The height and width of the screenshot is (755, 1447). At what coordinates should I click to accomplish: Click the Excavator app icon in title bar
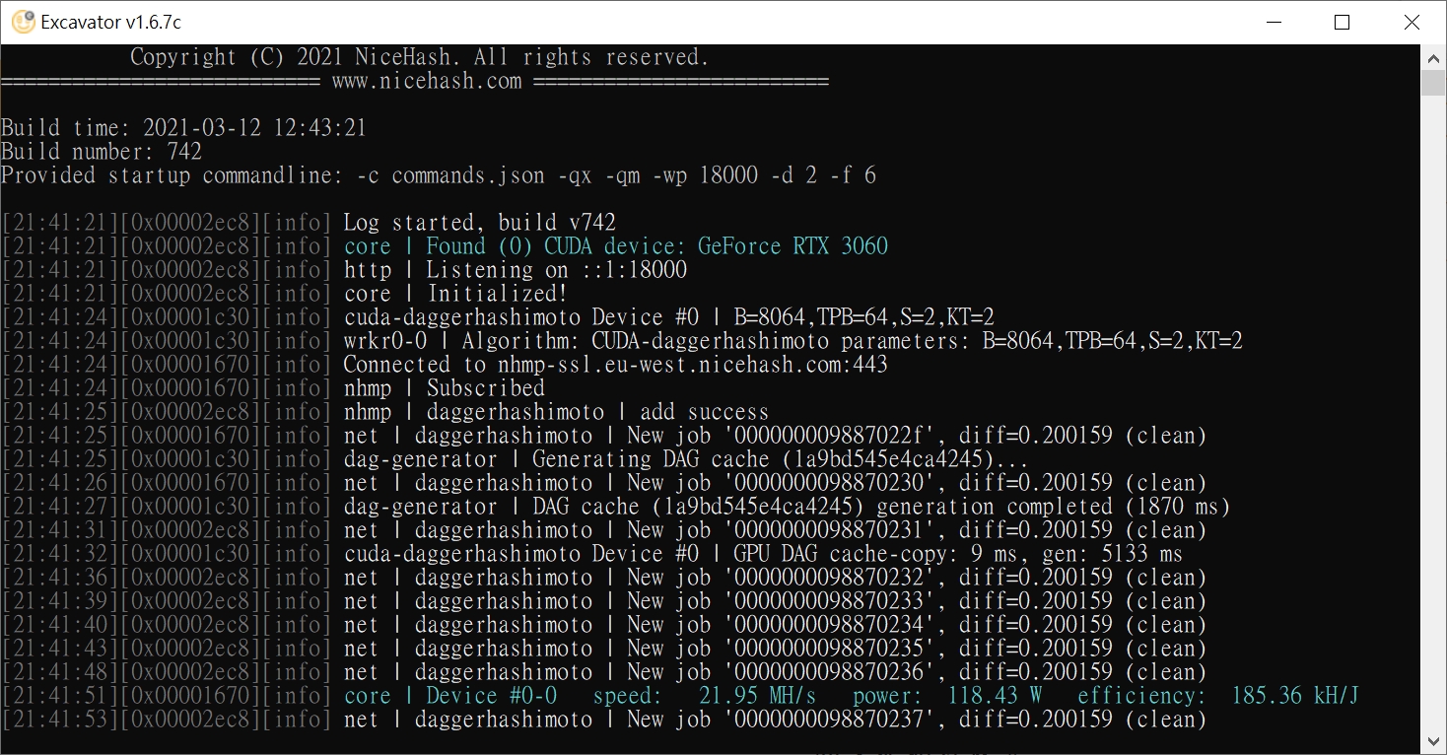23,22
